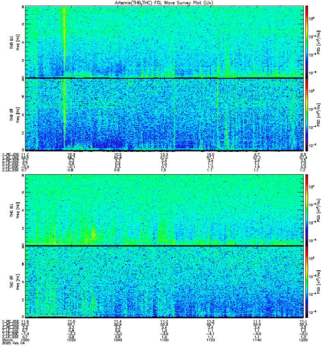Click the color bar beside THC B-parallel panel
The width and height of the screenshot is (324, 346).
pos(307,282)
